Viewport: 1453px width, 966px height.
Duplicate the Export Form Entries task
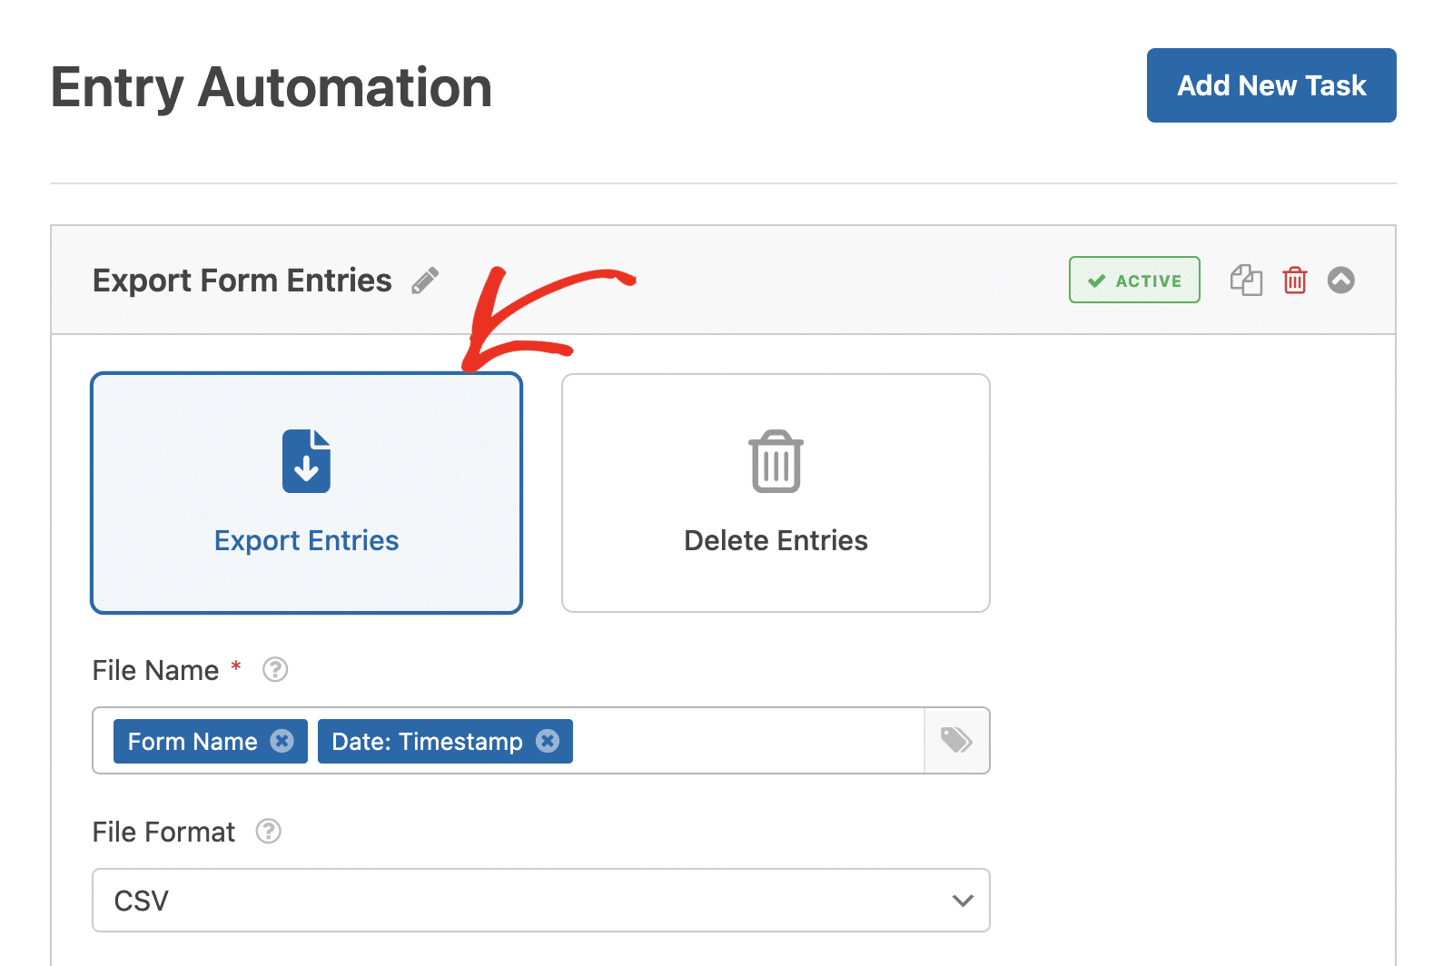pyautogui.click(x=1246, y=280)
